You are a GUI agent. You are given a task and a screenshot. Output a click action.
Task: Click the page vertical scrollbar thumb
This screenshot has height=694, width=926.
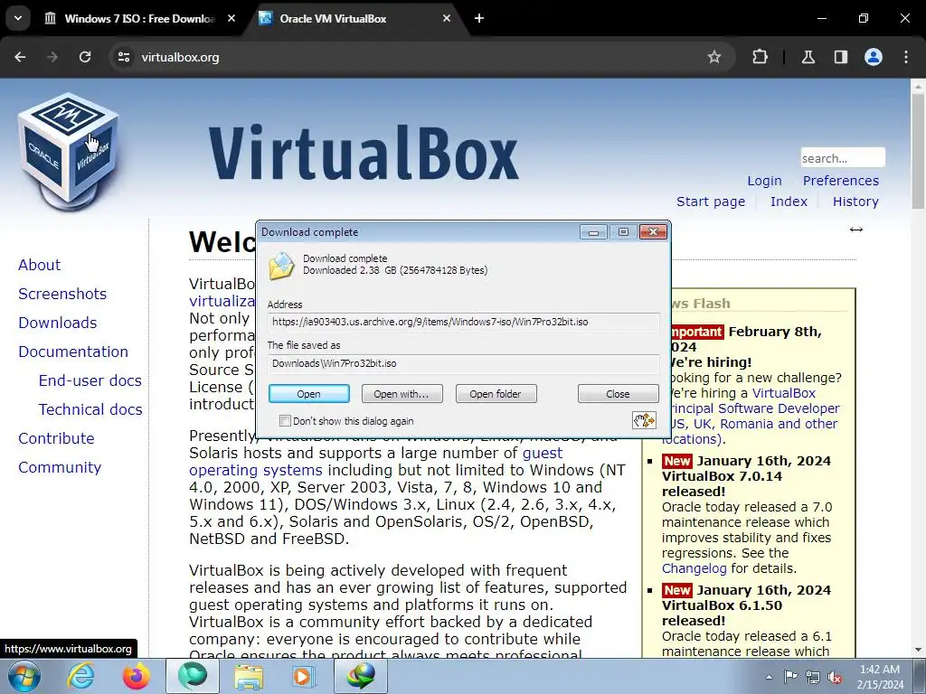coord(918,151)
